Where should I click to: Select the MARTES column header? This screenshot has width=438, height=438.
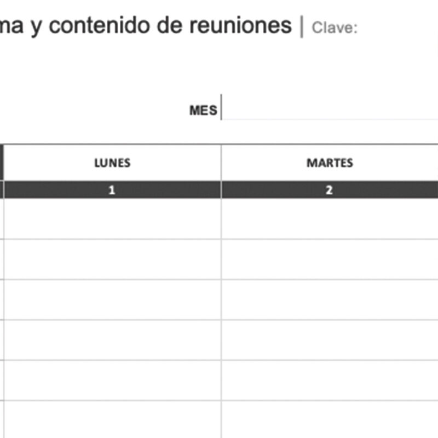[x=330, y=163]
